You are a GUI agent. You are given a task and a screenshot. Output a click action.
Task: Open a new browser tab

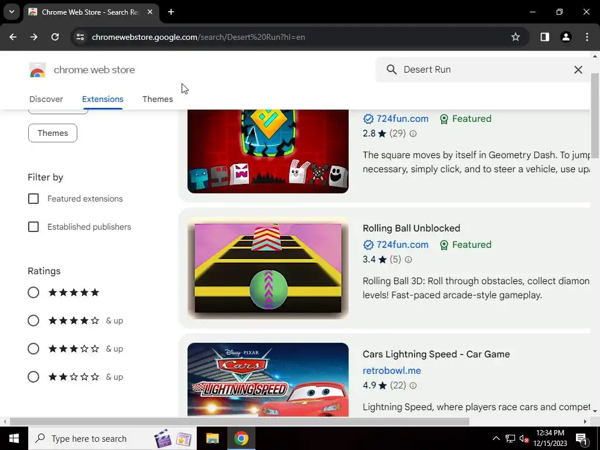[171, 12]
